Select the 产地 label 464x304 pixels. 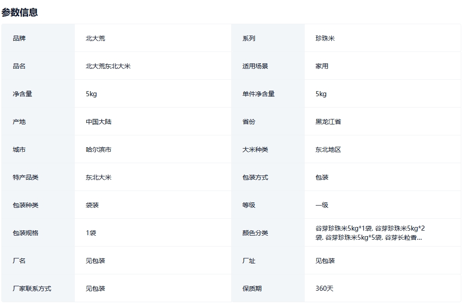point(19,122)
